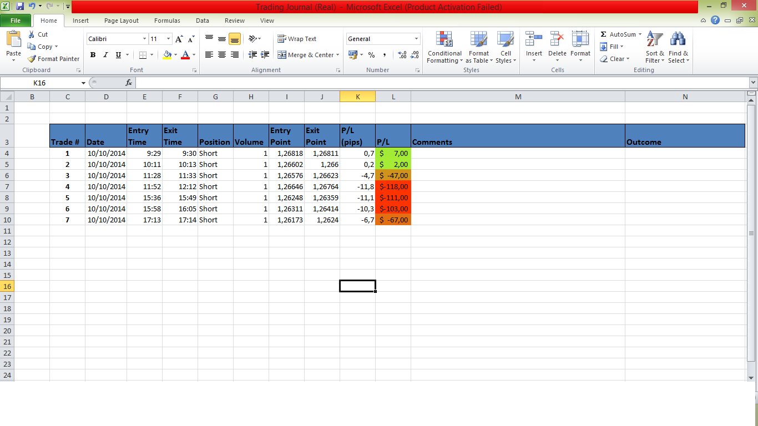Save the workbook from quick access toolbar

point(20,7)
